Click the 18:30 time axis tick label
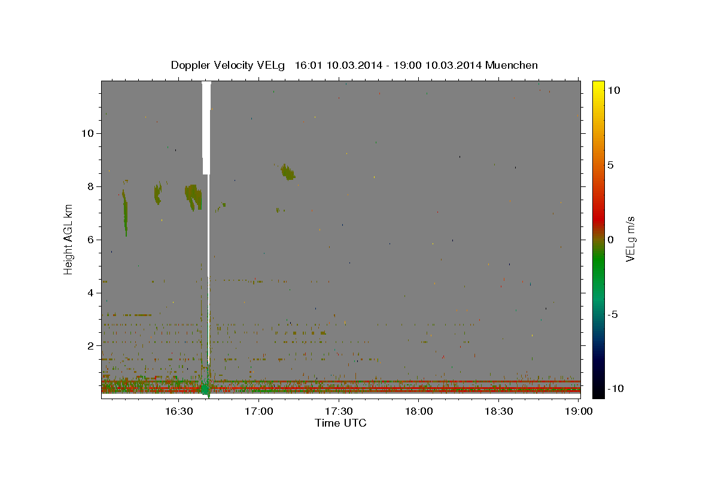 [498, 412]
